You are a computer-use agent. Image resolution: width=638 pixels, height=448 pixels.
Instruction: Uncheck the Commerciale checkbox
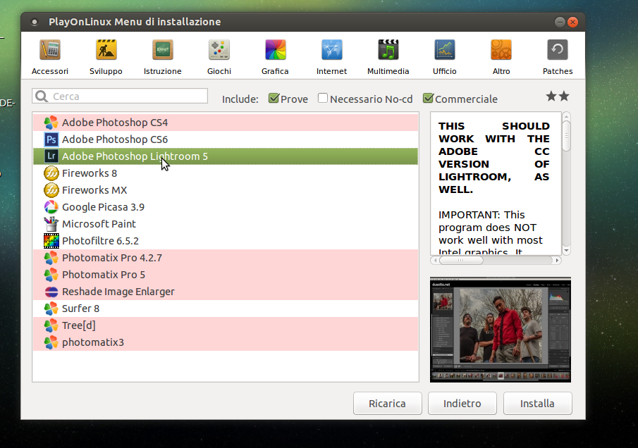(428, 98)
